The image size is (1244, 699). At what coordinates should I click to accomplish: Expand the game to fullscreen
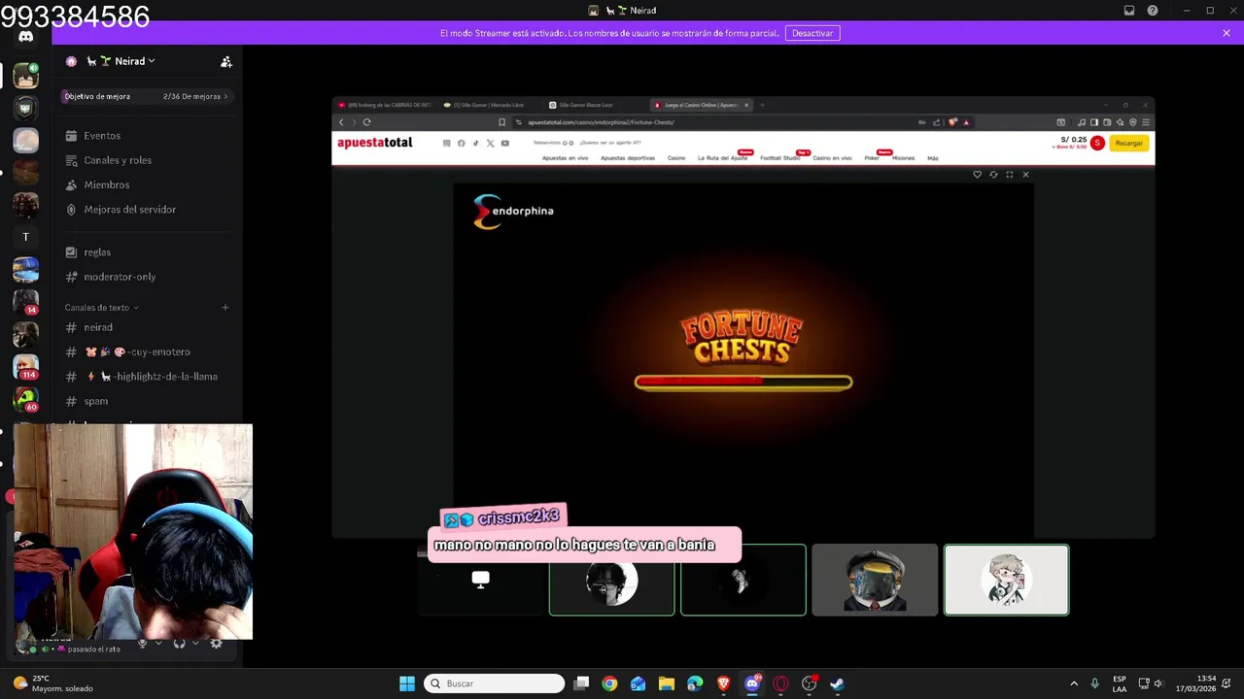pos(1010,175)
